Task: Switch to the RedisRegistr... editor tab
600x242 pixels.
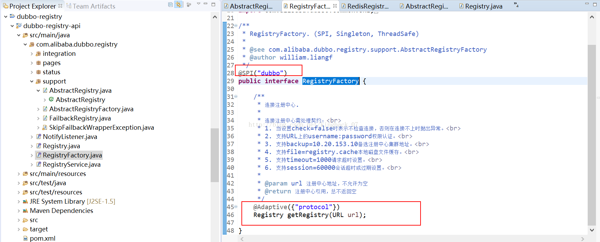Action: (x=365, y=6)
